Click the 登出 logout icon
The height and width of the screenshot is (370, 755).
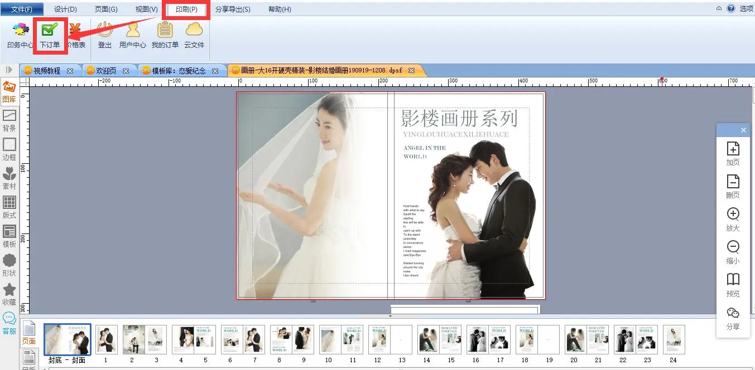coord(105,35)
